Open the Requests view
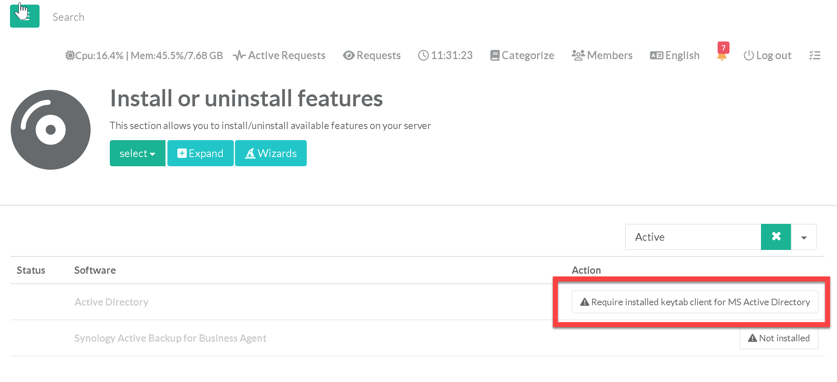 tap(372, 56)
